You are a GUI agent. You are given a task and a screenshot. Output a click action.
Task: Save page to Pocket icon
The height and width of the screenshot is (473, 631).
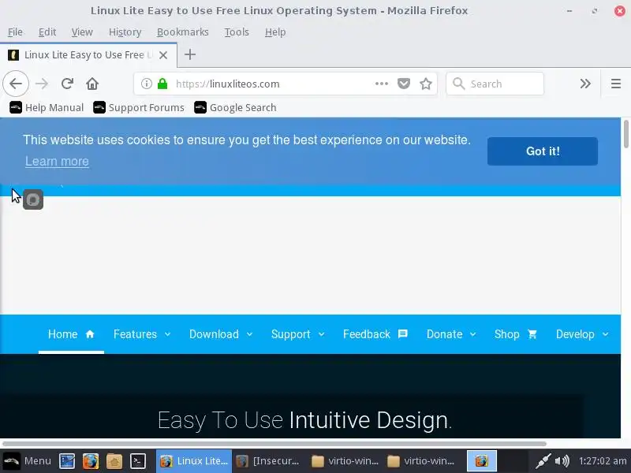404,84
